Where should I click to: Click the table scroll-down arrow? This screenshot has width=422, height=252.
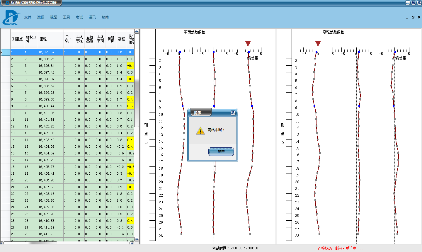coord(137,239)
